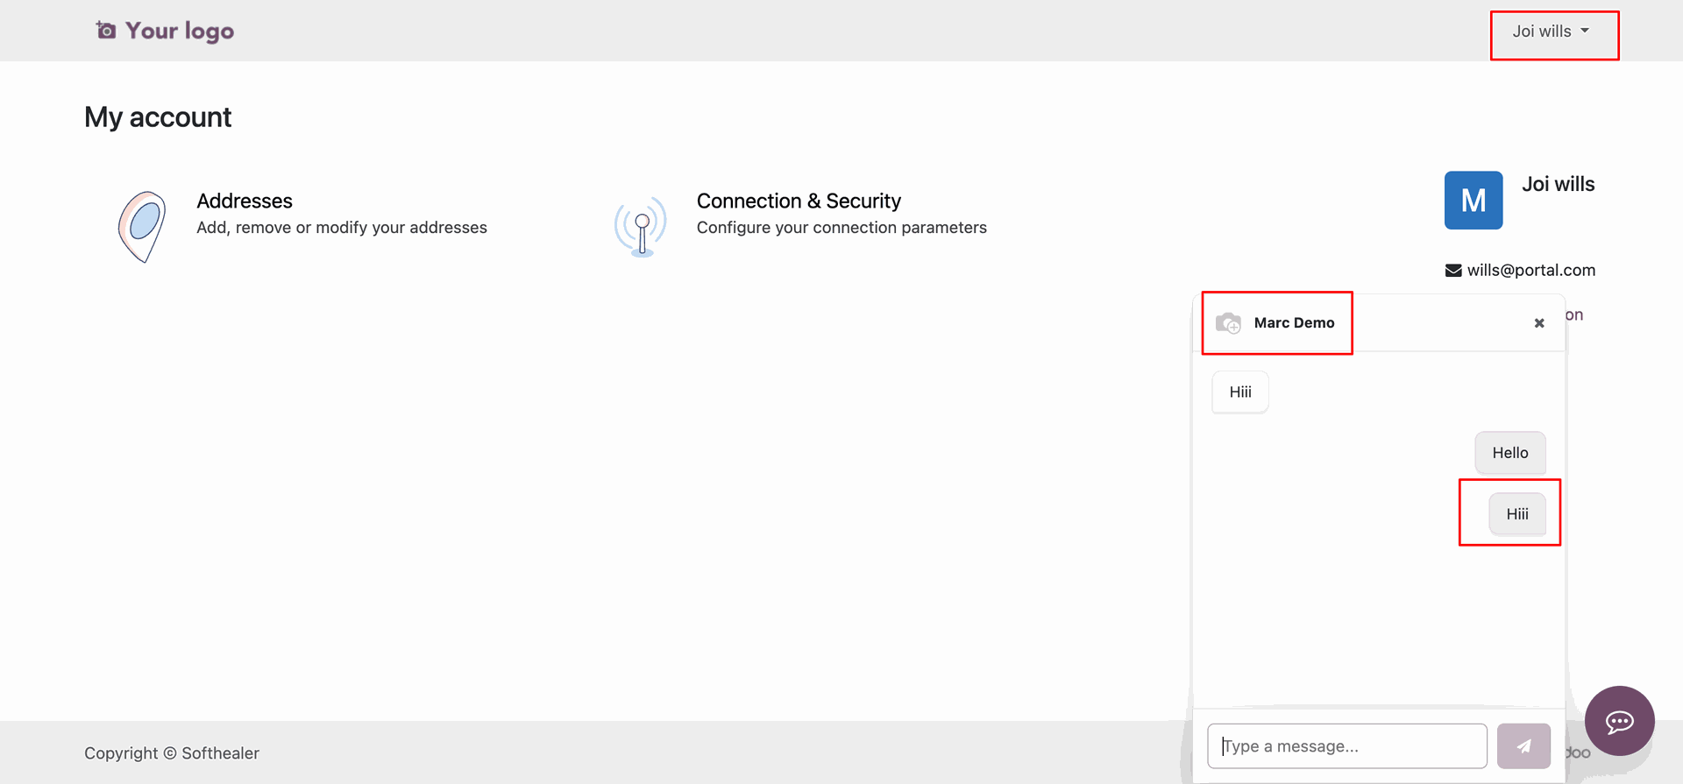Viewport: 1683px width, 784px height.
Task: Click the blue M profile avatar
Action: [x=1474, y=201]
